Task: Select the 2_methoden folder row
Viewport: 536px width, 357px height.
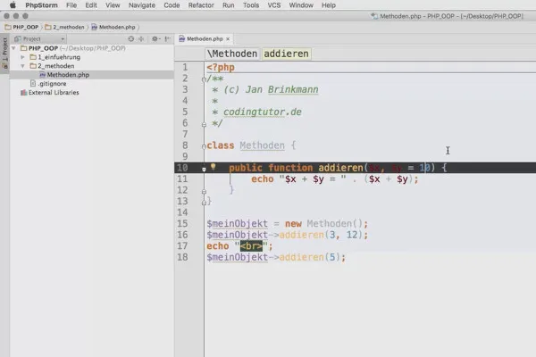Action: [x=92, y=66]
